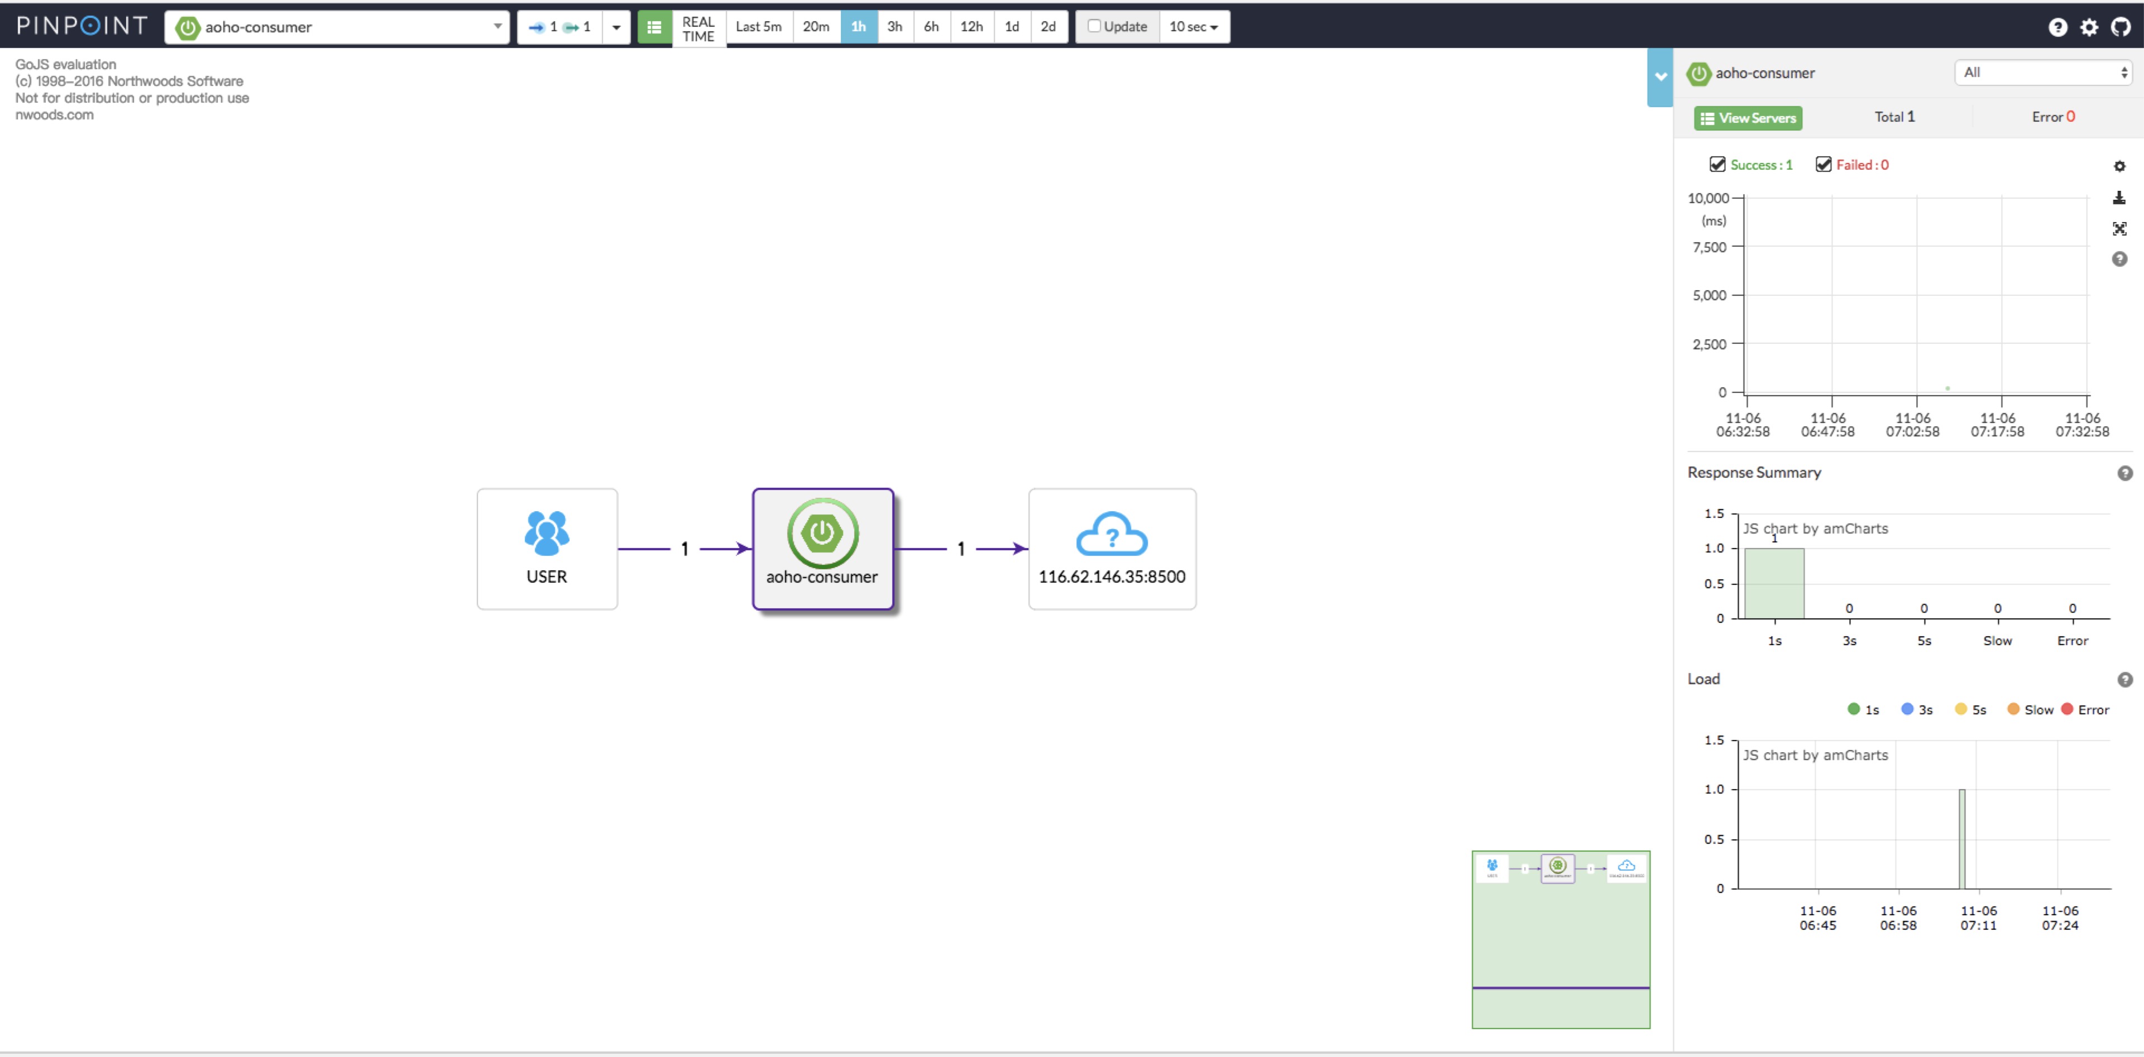Select 1d time range
This screenshot has width=2144, height=1057.
coord(1012,27)
